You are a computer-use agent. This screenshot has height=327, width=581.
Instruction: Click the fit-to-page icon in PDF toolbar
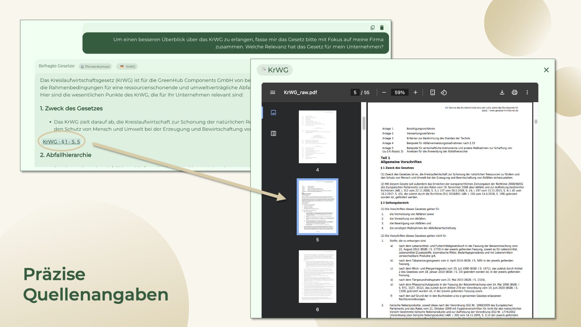click(432, 92)
